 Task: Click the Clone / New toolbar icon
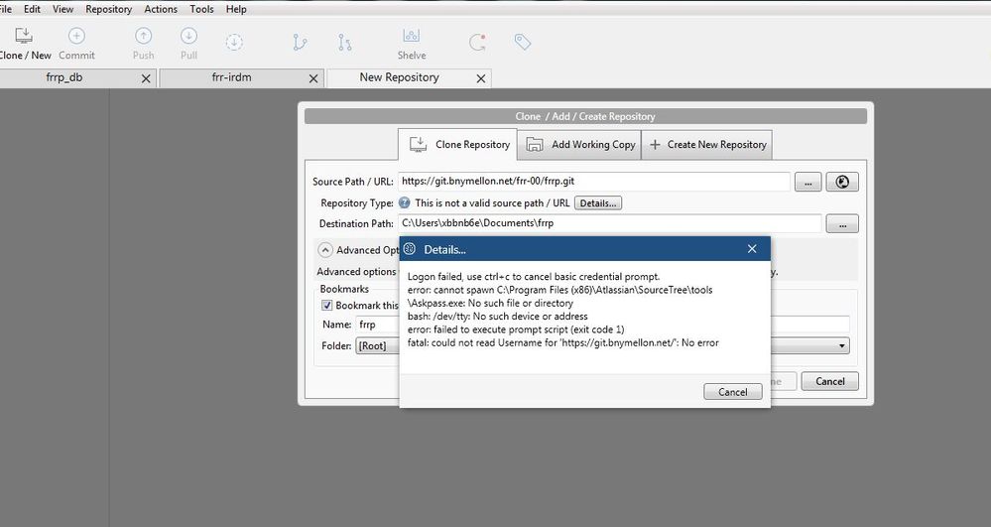[x=24, y=43]
